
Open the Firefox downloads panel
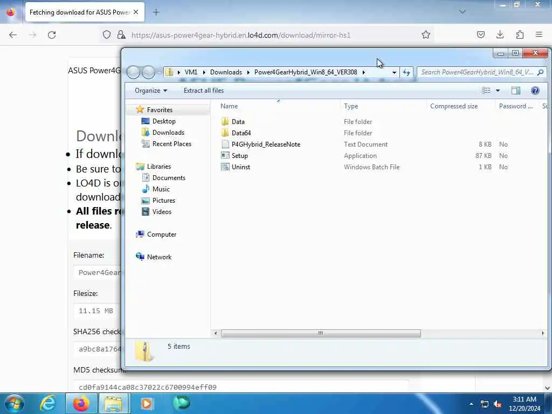coord(500,34)
